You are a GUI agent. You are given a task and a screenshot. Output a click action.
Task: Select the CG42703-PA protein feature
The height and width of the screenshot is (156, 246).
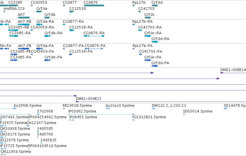coord(140,54)
